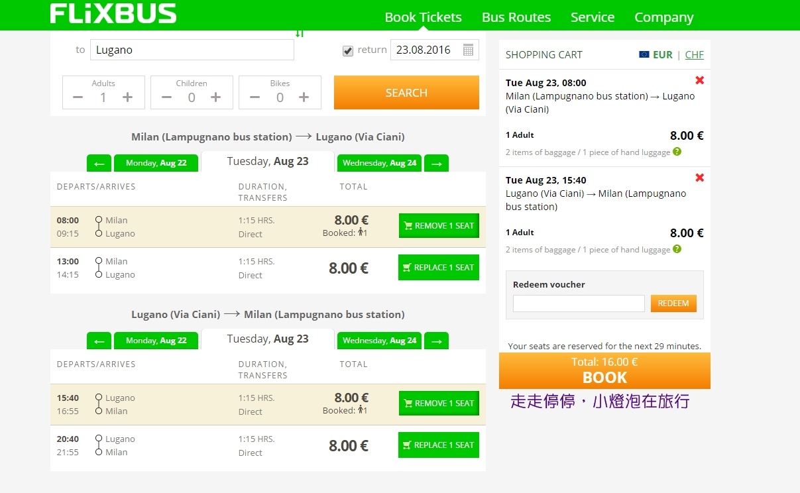Remove 1 seat from 08:00 Milan departure

[439, 226]
